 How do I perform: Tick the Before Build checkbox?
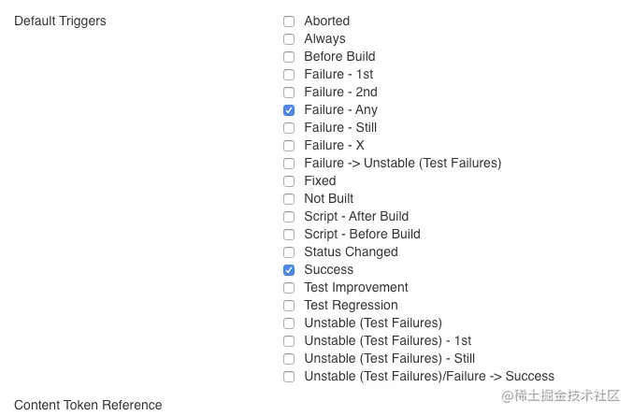click(289, 57)
